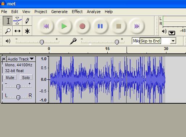Open the View menu
This screenshot has height=137, width=186.
pos(26,12)
